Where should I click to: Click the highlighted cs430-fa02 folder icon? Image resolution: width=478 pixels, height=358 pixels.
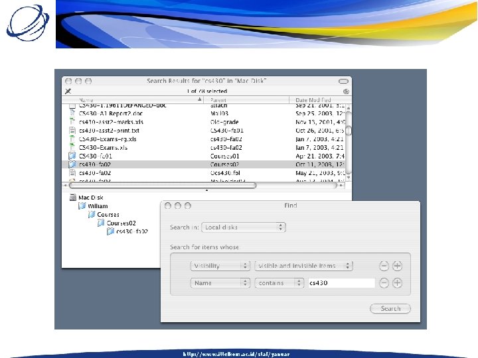tap(72, 164)
